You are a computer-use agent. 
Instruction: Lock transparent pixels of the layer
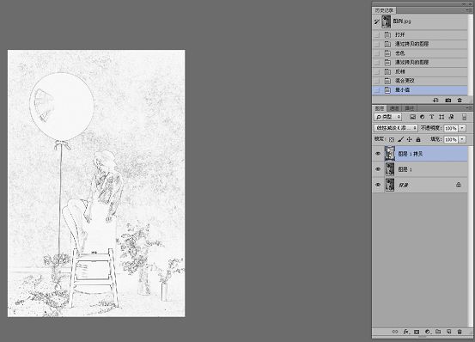tap(392, 139)
